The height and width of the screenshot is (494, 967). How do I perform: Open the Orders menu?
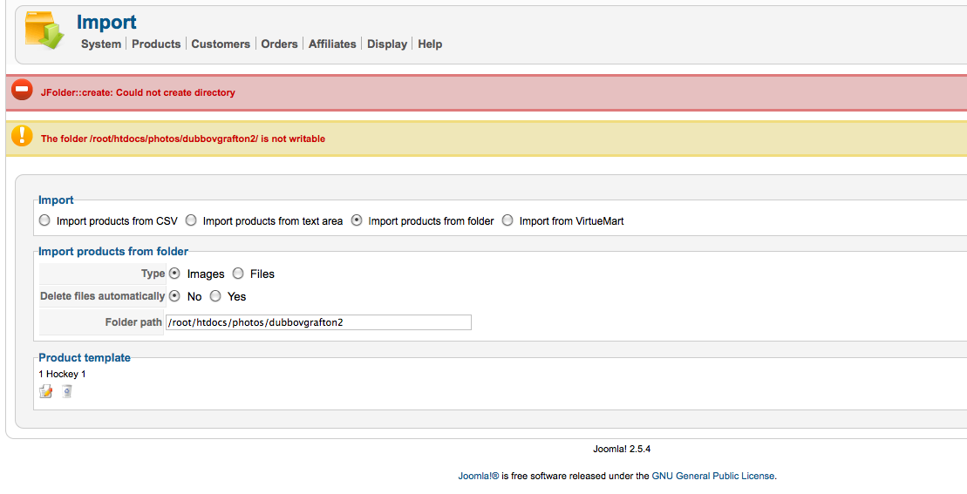[279, 44]
